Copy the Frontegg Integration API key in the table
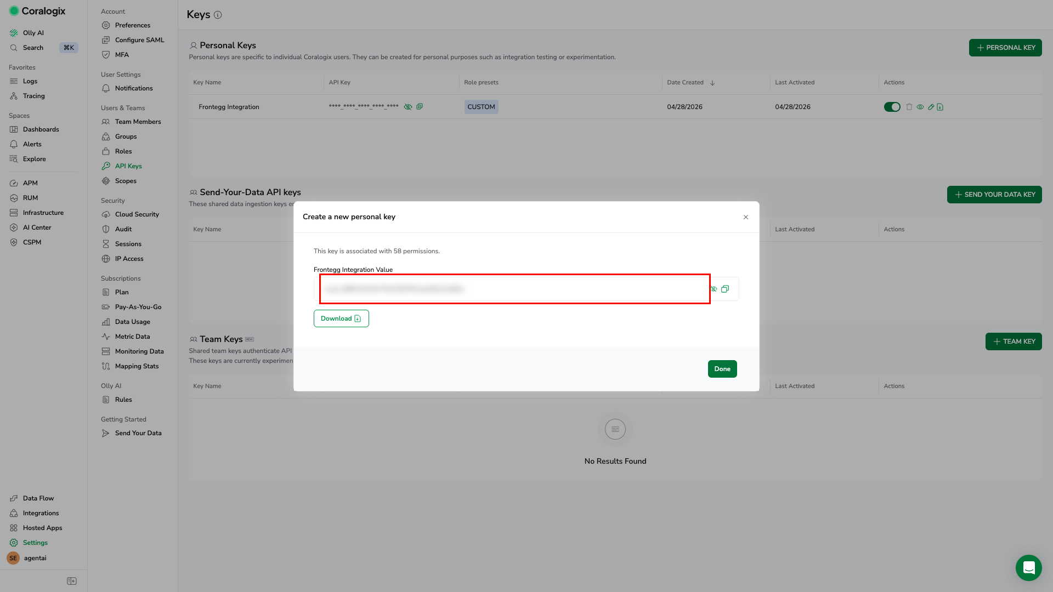The image size is (1053, 592). pyautogui.click(x=420, y=106)
